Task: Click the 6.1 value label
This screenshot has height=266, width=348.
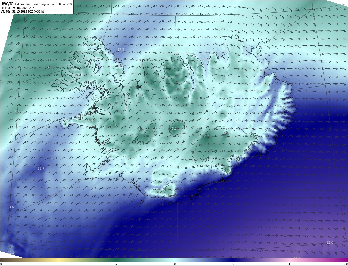Action: (x=114, y=125)
